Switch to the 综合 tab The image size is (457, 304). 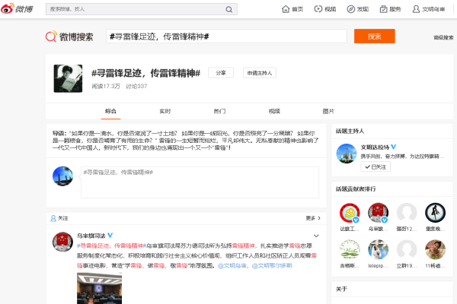[110, 111]
